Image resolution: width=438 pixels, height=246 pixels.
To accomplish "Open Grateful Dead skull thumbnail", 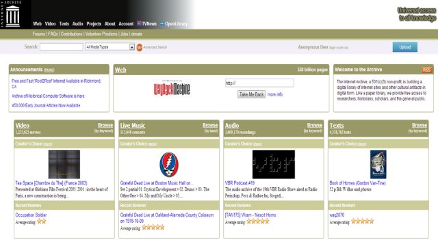I will (169, 164).
